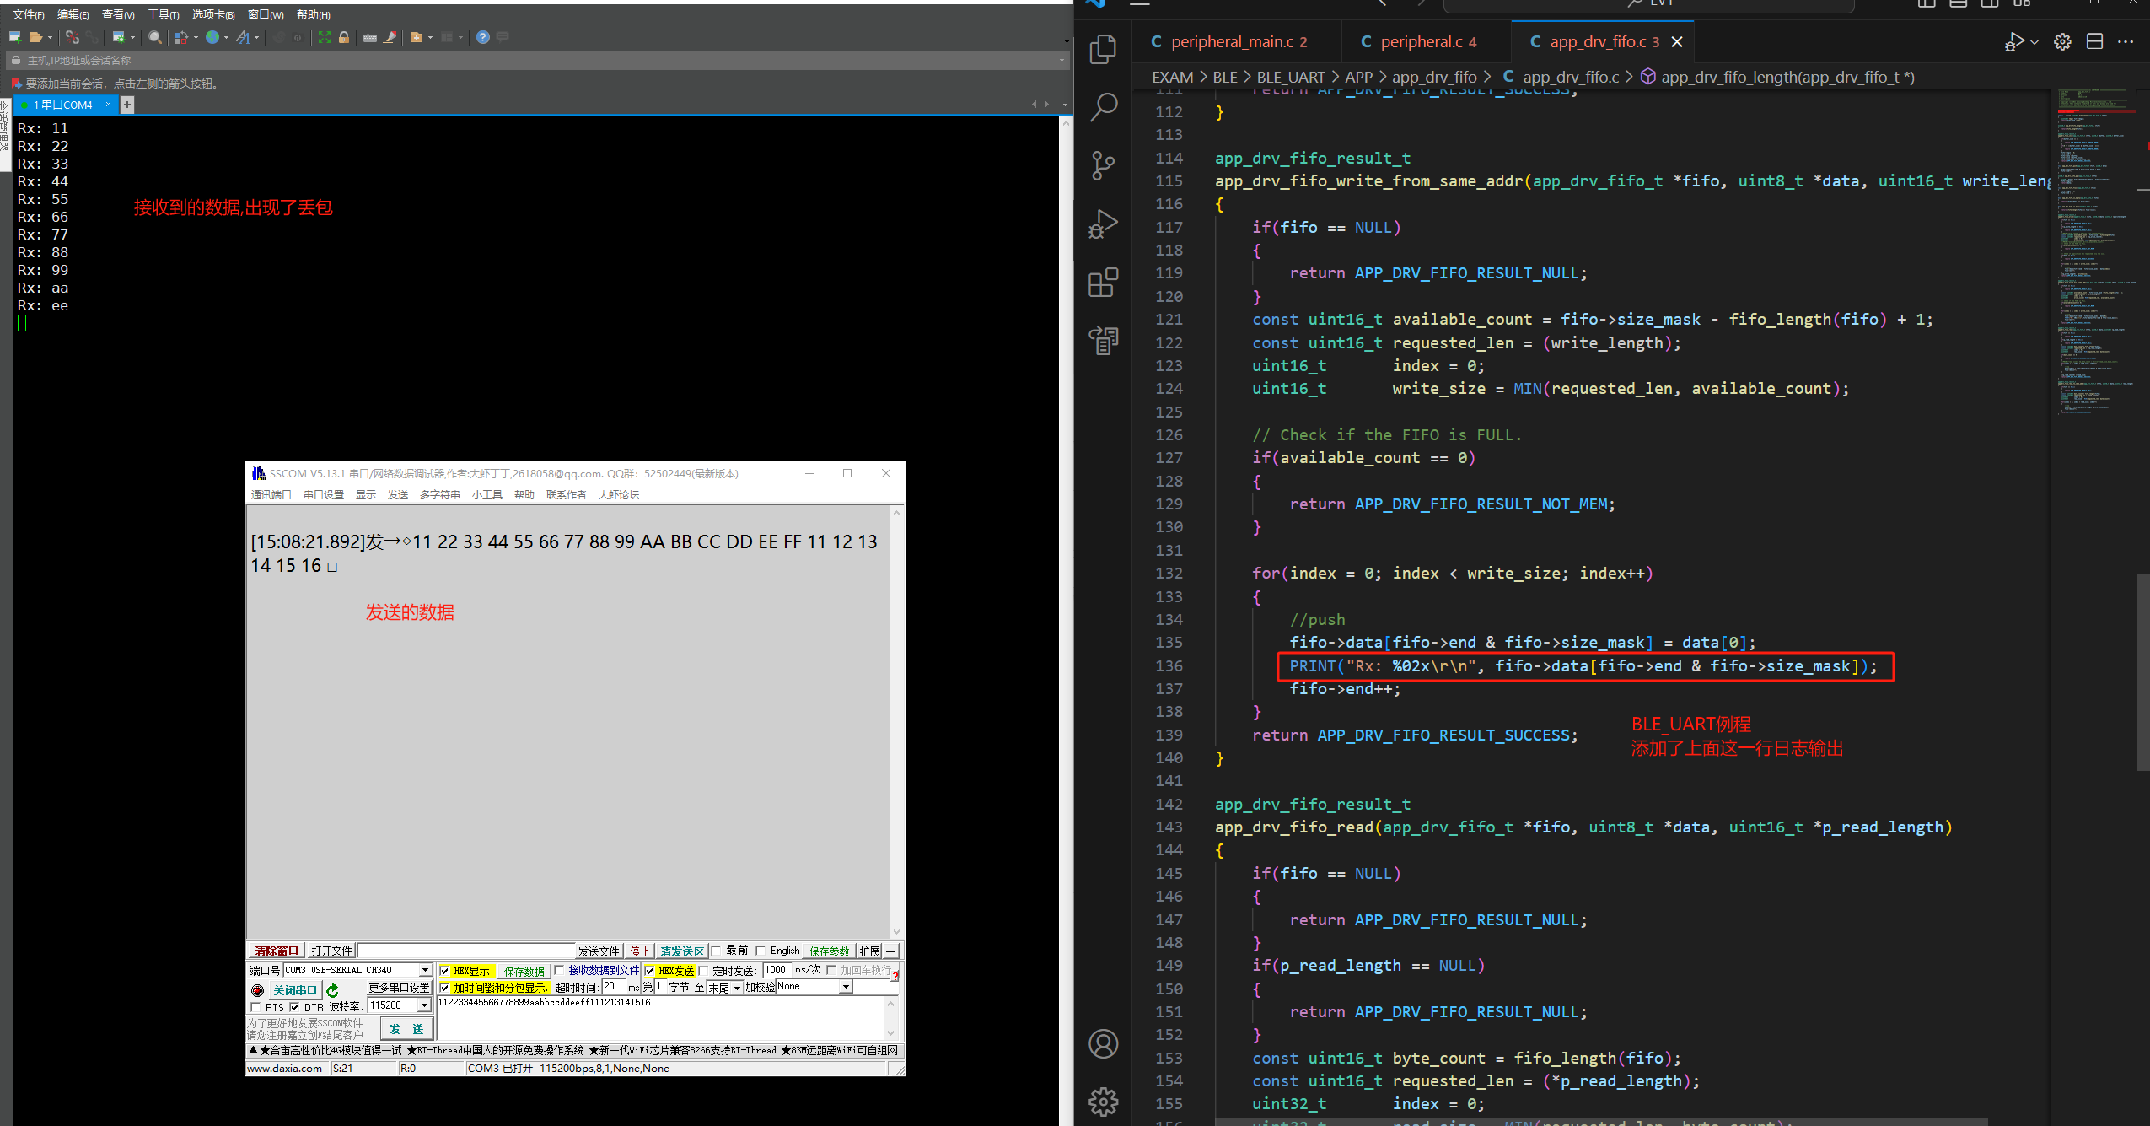The width and height of the screenshot is (2150, 1126).
Task: Add a new tab with plus icon in Xshell
Action: coord(127,105)
